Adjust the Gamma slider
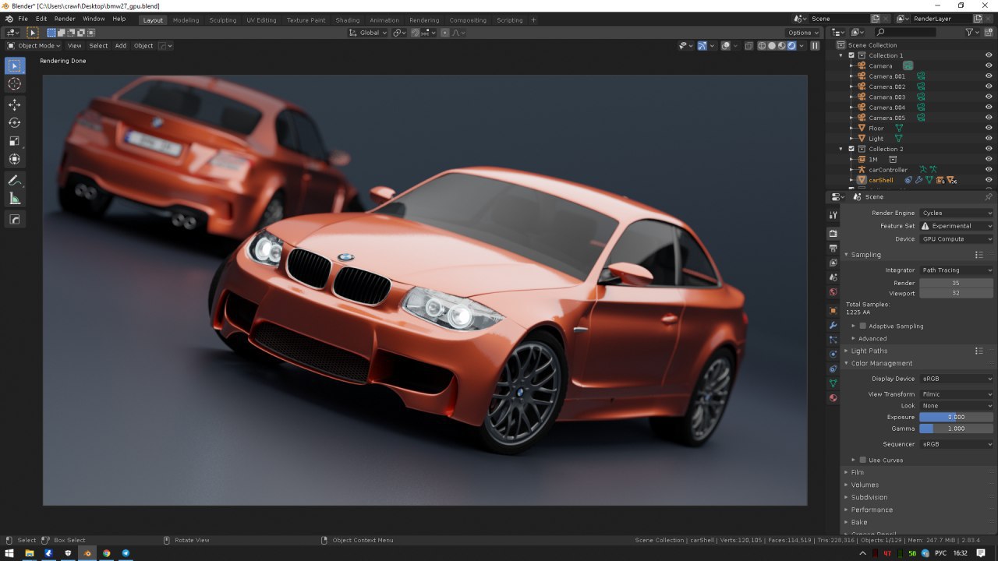Image resolution: width=998 pixels, height=561 pixels. click(957, 429)
